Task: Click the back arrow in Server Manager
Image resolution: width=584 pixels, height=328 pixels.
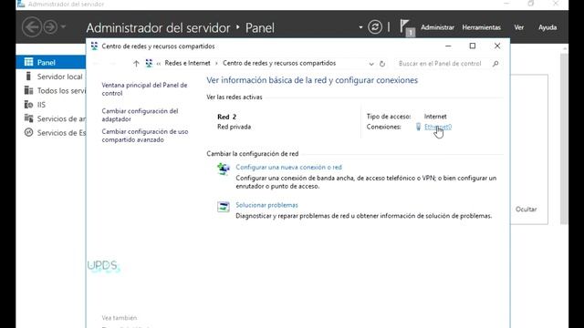Action: point(32,27)
